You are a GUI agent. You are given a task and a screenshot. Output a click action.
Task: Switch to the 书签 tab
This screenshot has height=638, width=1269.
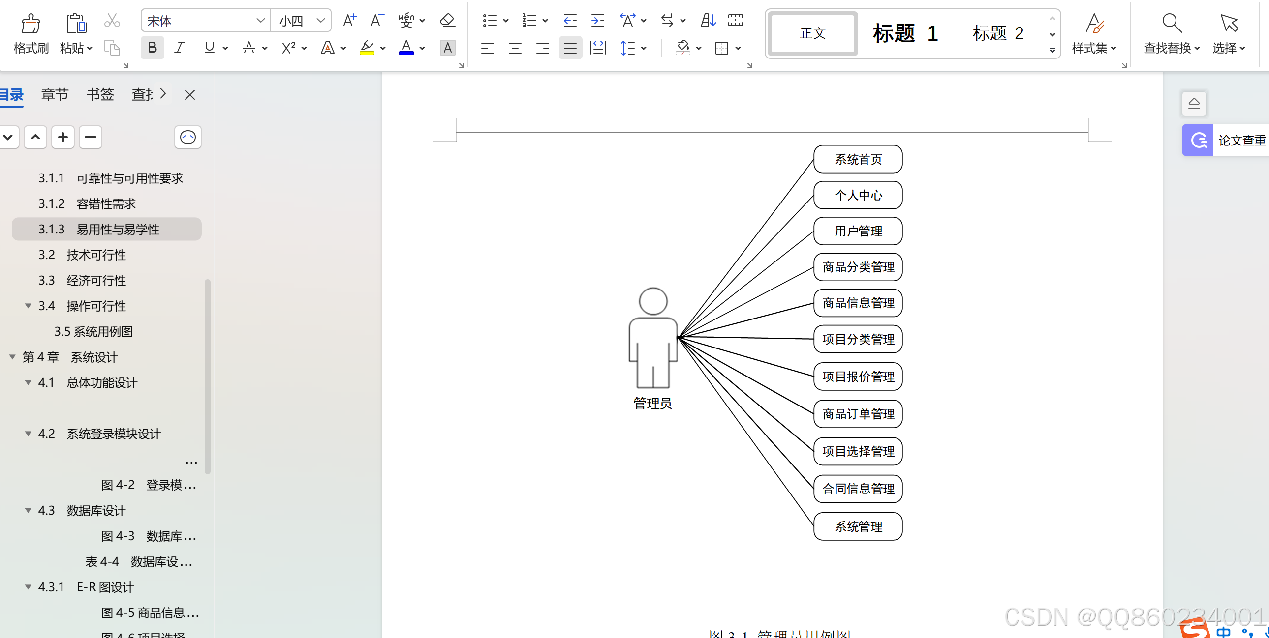click(x=100, y=94)
